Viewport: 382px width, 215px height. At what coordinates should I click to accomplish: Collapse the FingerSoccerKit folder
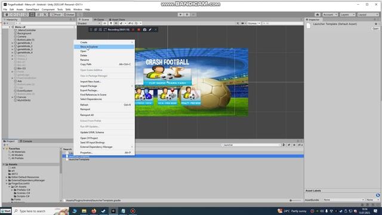click(x=7, y=183)
